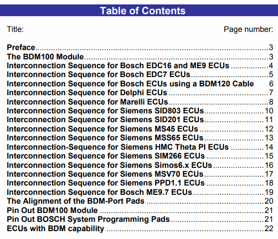Image resolution: width=278 pixels, height=239 pixels.
Task: Go to Siemens Simos6.x ECUs section
Action: tap(140, 165)
